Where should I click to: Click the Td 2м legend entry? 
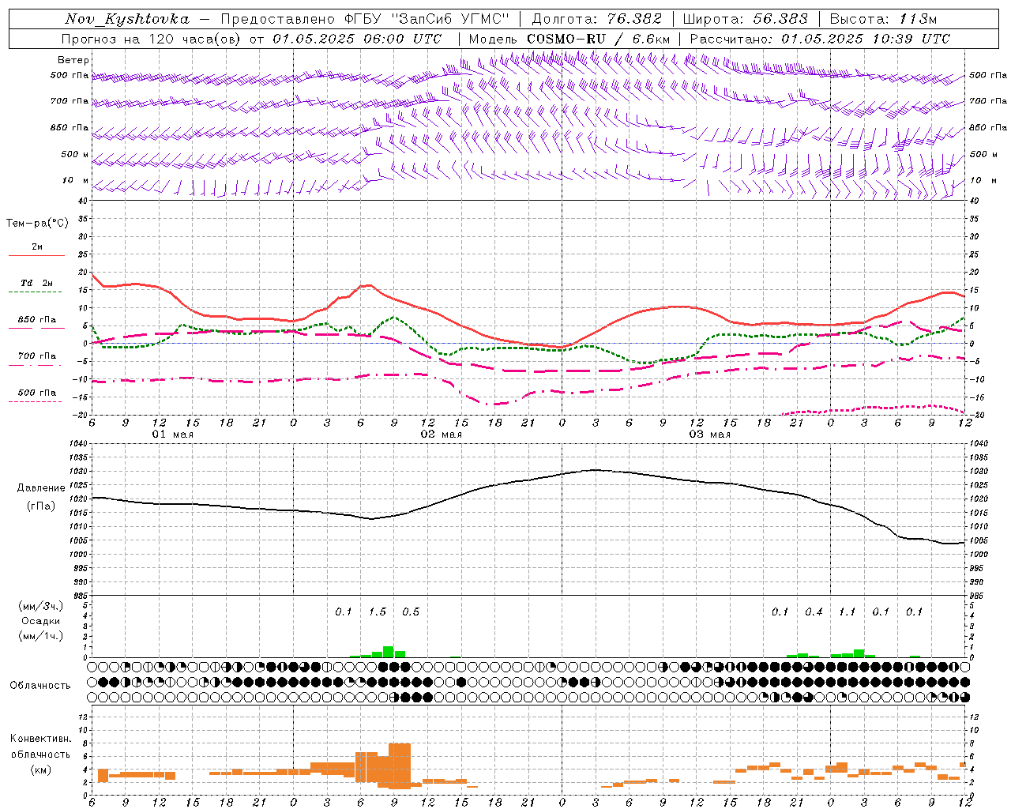coord(37,283)
